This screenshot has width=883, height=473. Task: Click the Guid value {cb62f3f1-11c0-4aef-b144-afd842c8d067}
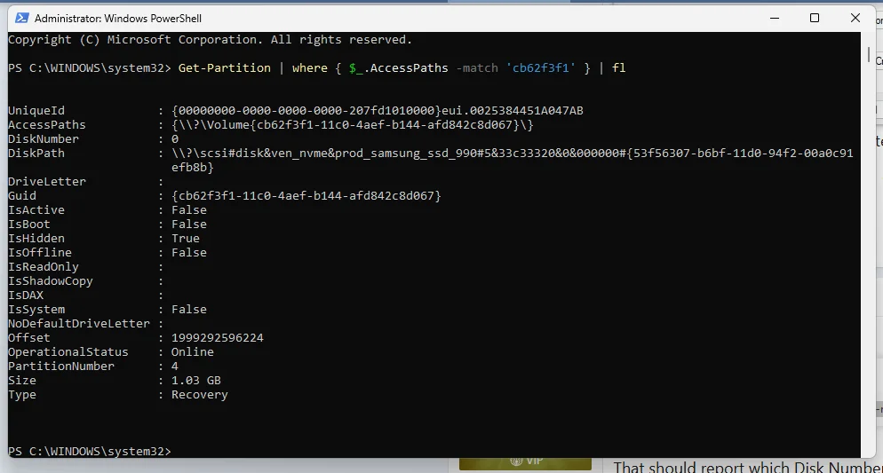306,196
